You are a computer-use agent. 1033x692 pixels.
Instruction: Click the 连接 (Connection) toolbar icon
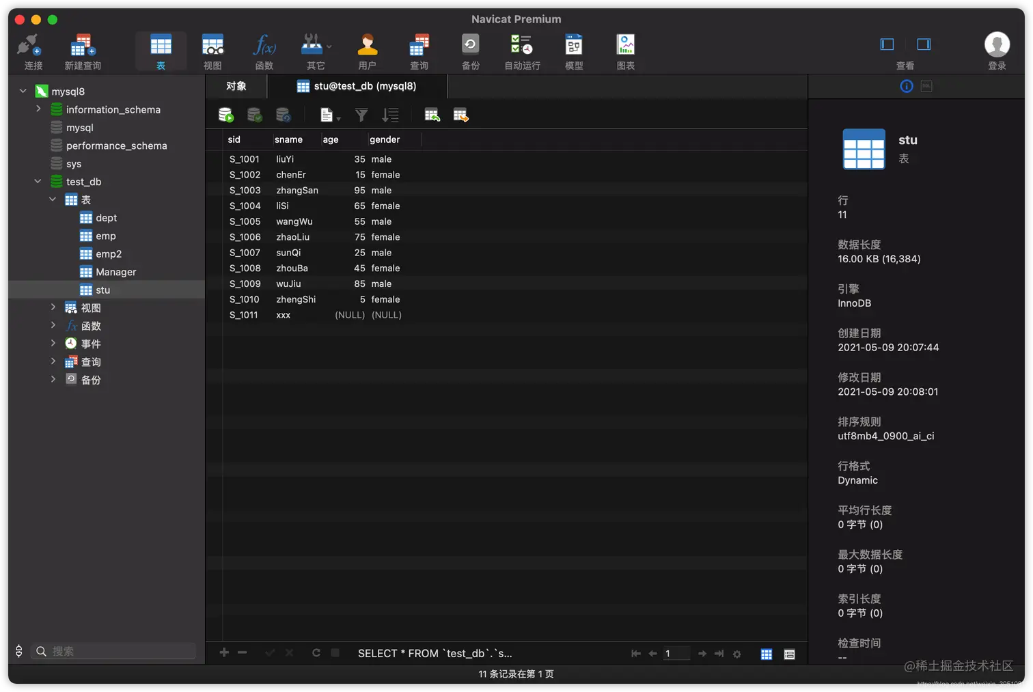point(29,45)
